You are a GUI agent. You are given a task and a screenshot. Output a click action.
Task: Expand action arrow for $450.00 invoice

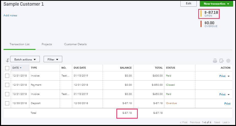pos(229,95)
